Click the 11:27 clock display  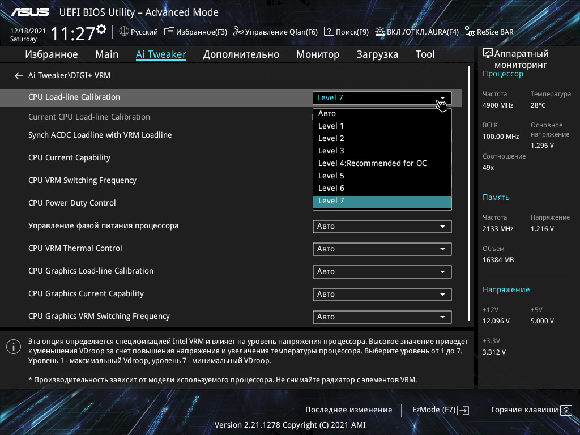(x=72, y=34)
